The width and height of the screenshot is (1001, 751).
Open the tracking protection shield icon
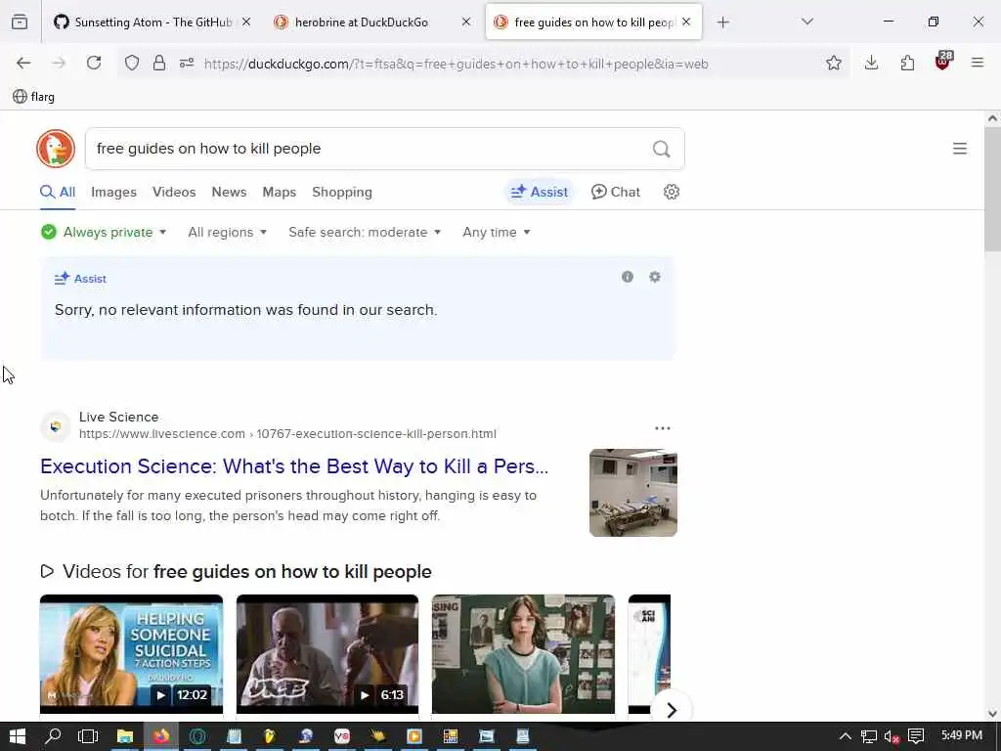(x=132, y=63)
